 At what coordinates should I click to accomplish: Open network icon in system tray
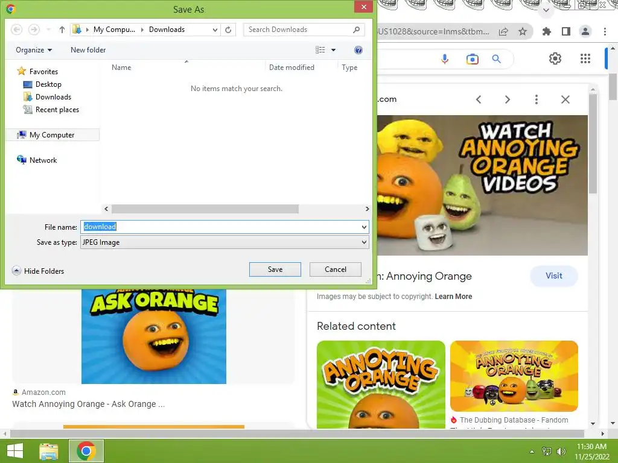[547, 451]
